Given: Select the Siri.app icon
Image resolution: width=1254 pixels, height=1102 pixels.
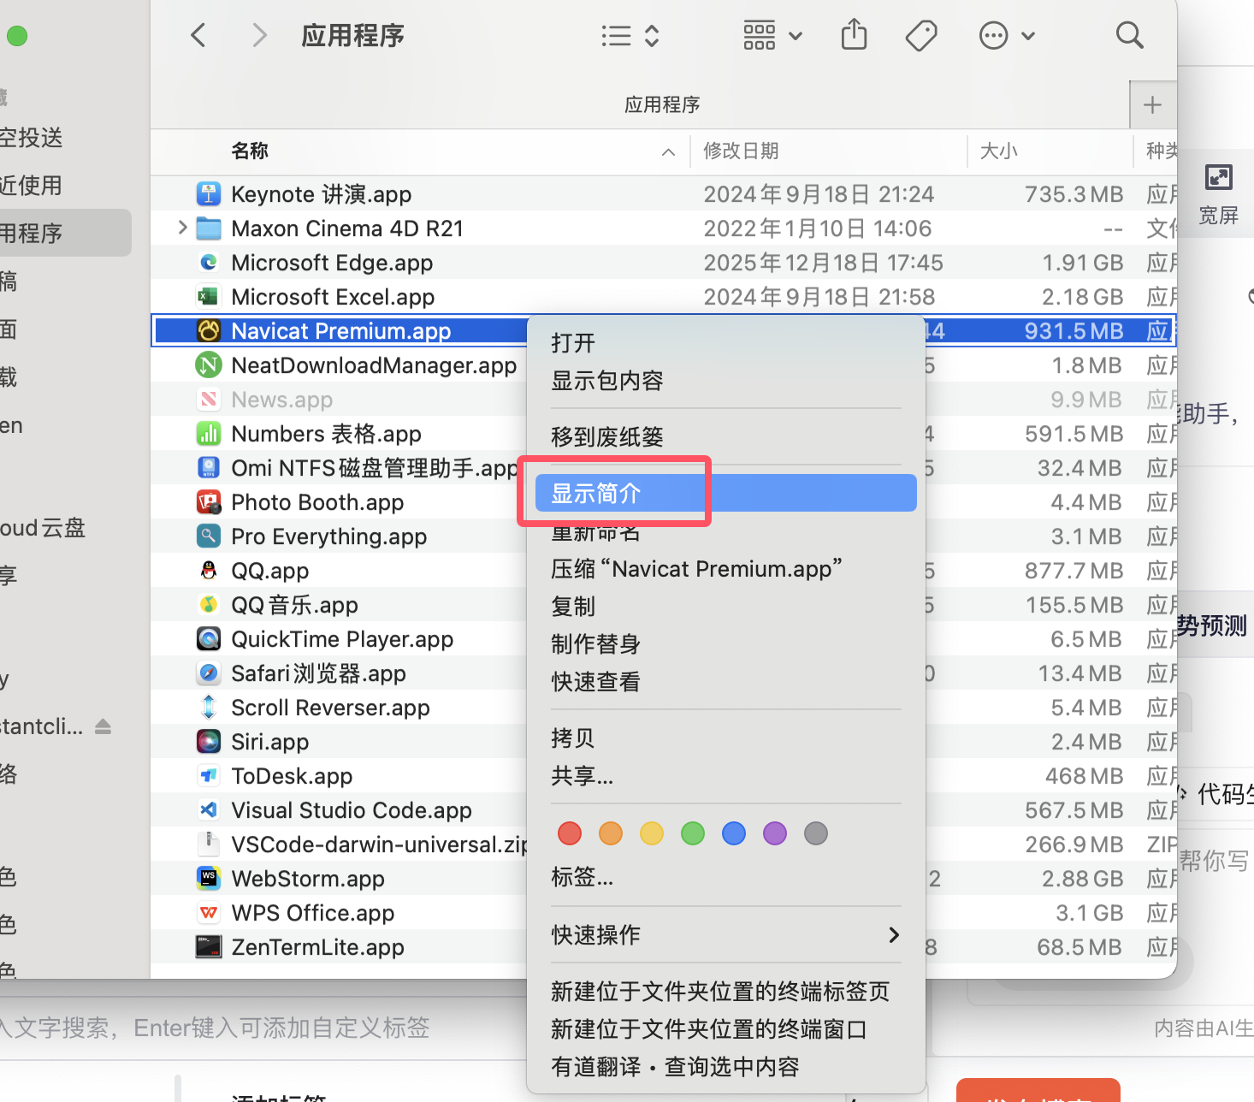Looking at the screenshot, I should (x=209, y=742).
